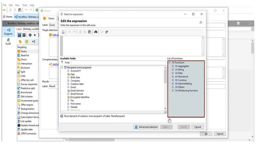
Task: Open the View menu
Action: pos(17,5)
